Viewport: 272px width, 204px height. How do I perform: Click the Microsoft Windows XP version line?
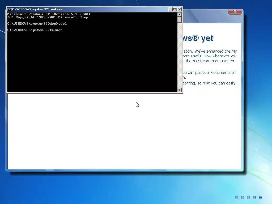49,14
